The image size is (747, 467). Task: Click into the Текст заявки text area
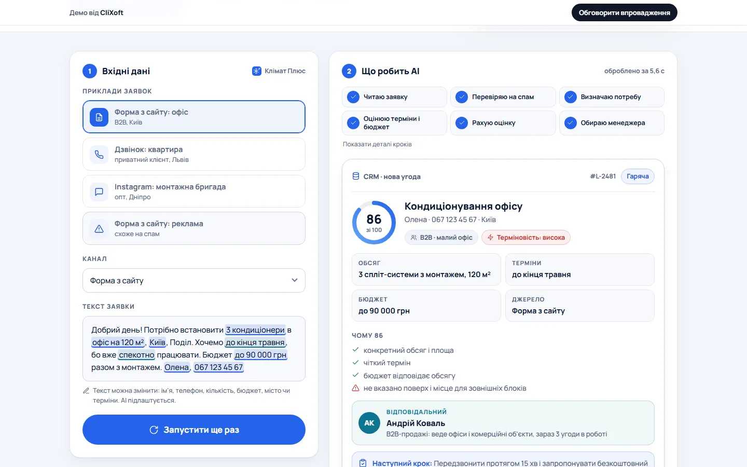pyautogui.click(x=194, y=349)
